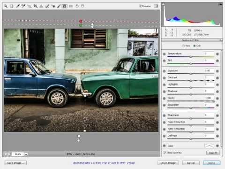Click the Open Image button

pos(168,163)
